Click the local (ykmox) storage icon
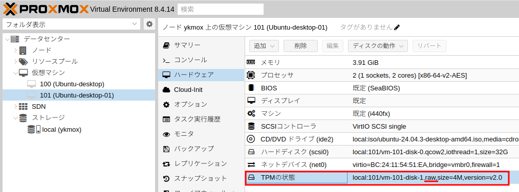The width and height of the screenshot is (519, 192). [34, 129]
